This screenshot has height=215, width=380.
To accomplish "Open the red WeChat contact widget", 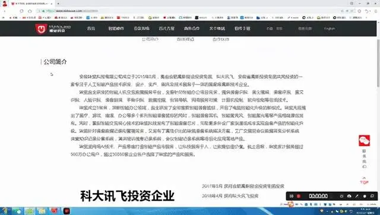I will [x=364, y=140].
